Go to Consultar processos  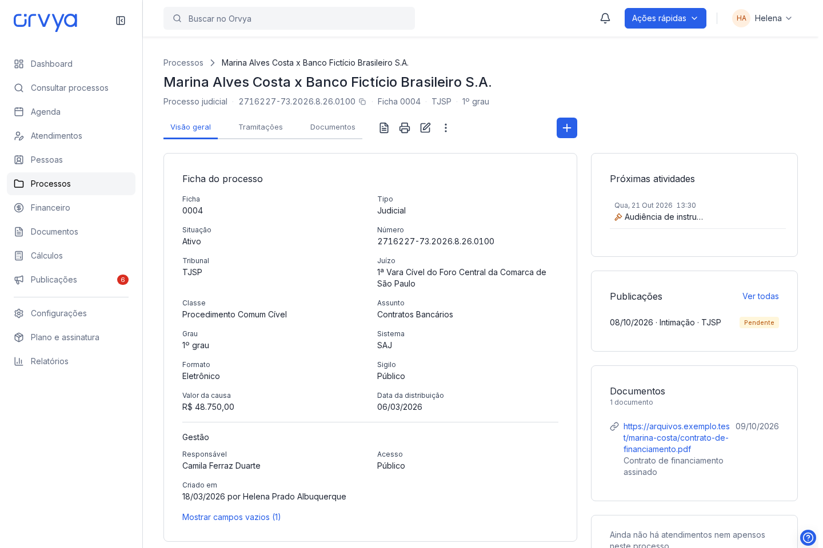[71, 88]
